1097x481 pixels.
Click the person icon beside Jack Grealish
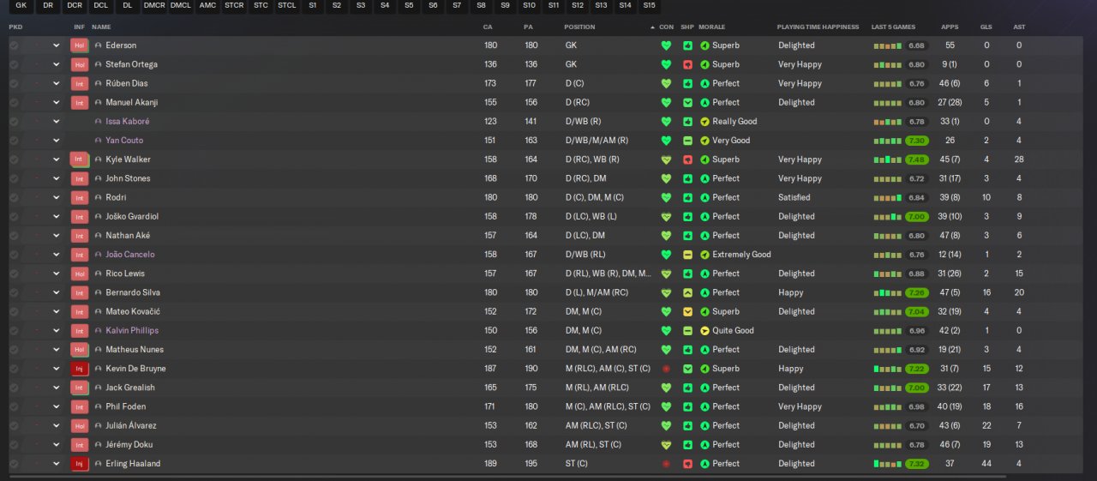pyautogui.click(x=99, y=388)
